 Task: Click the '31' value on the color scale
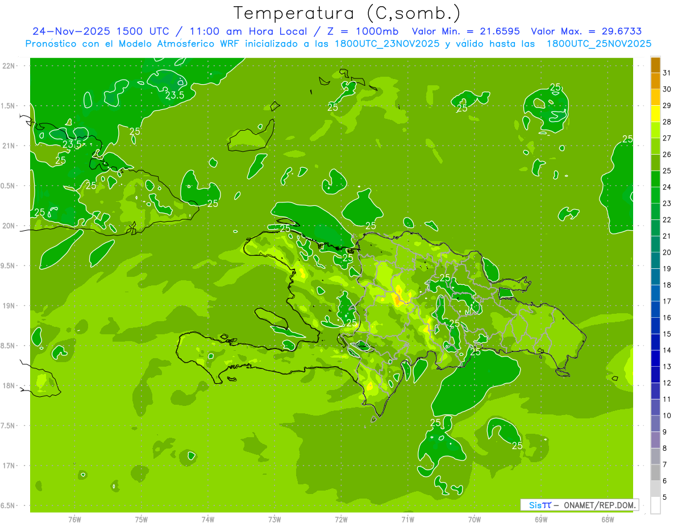click(667, 73)
